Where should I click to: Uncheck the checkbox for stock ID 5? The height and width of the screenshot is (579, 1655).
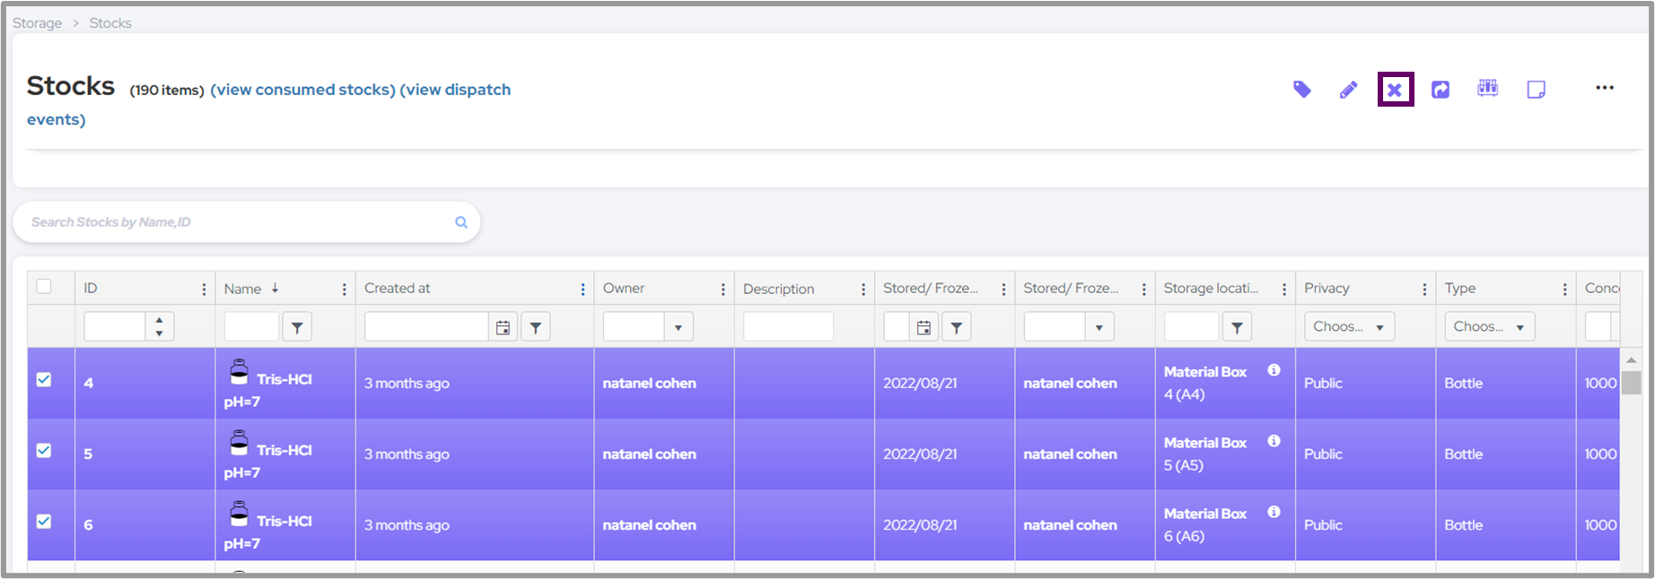[x=44, y=451]
